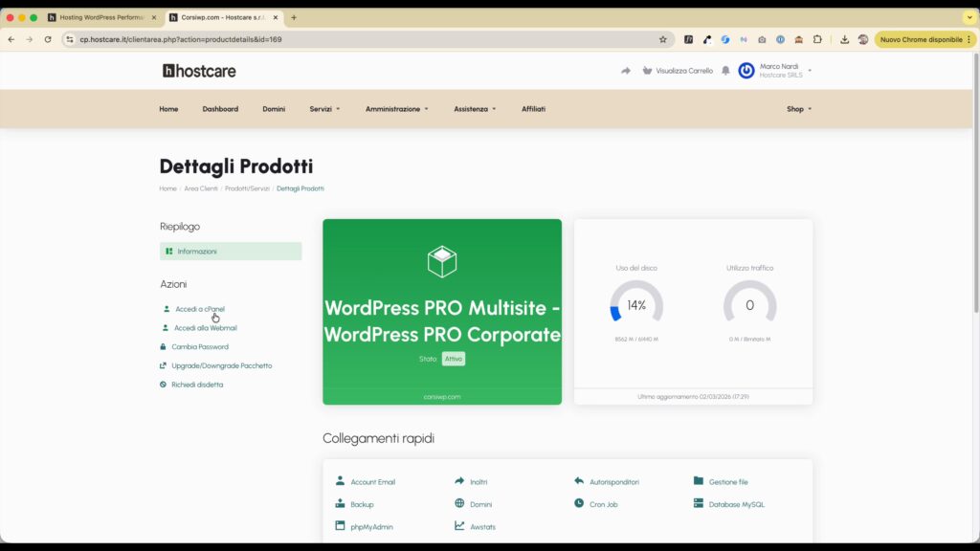The image size is (980, 551).
Task: Go to Dashboard in navigation bar
Action: click(x=220, y=109)
